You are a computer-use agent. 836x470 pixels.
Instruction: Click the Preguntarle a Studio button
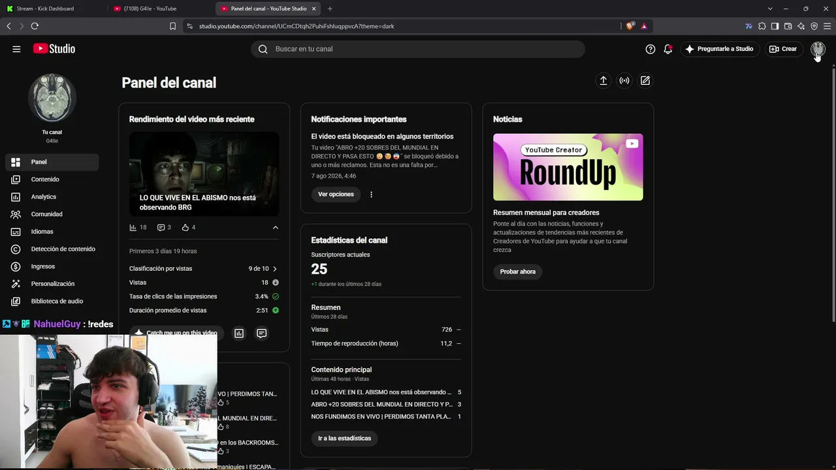[719, 49]
